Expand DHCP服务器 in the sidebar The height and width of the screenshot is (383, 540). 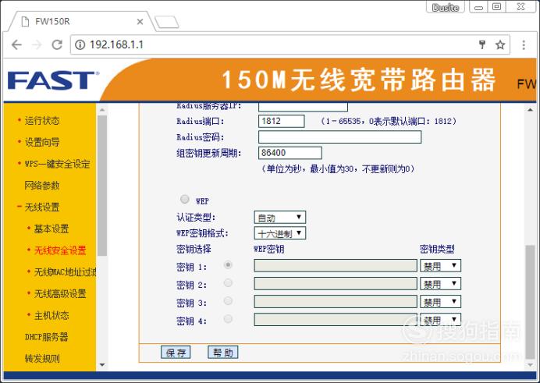(46, 337)
